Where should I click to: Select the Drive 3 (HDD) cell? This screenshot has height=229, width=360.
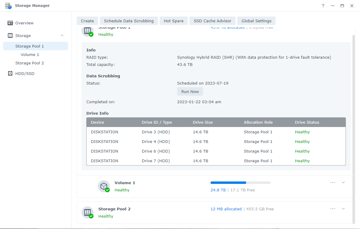(156, 132)
